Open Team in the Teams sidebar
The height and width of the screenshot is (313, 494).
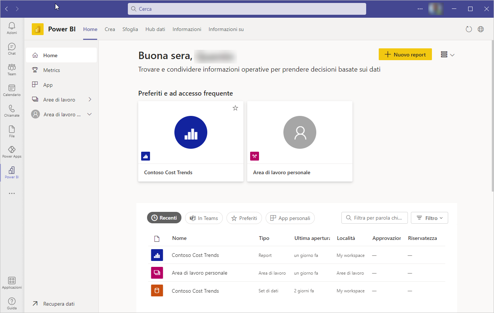click(x=12, y=69)
